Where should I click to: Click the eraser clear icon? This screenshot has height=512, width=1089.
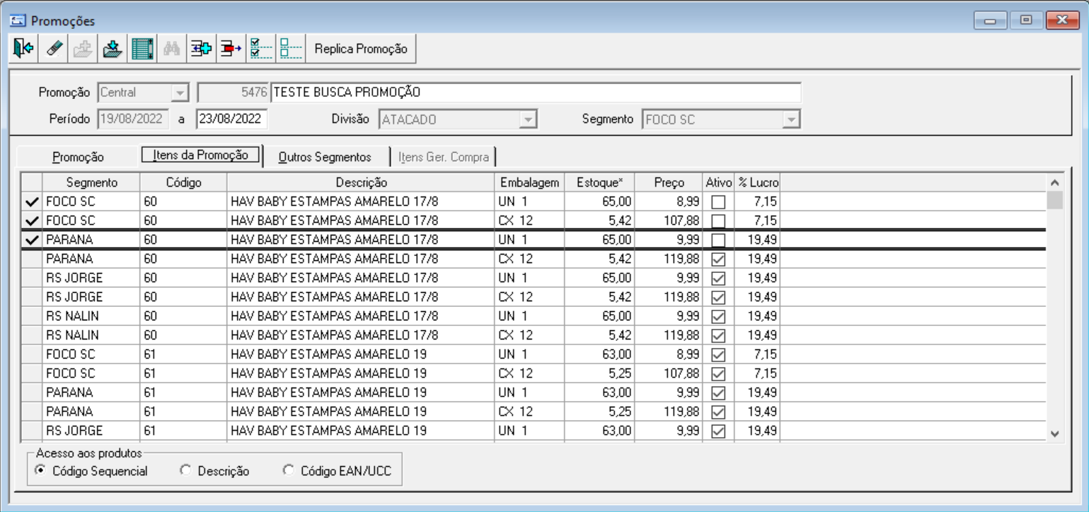[54, 49]
